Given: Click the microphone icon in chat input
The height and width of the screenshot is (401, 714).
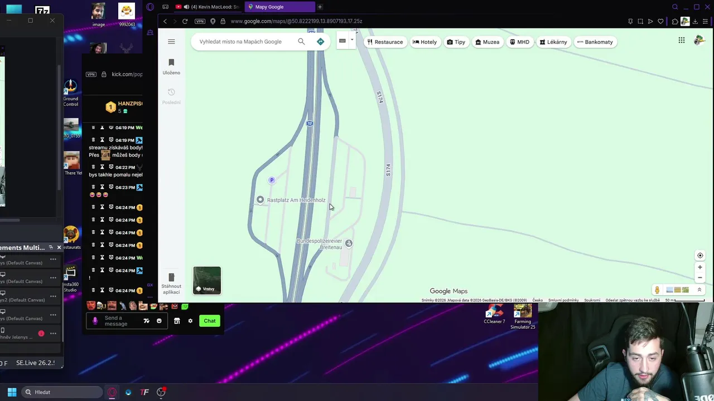Looking at the screenshot, I should 95,321.
